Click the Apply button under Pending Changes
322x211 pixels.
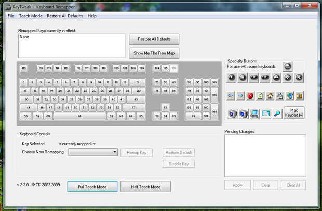(237, 185)
